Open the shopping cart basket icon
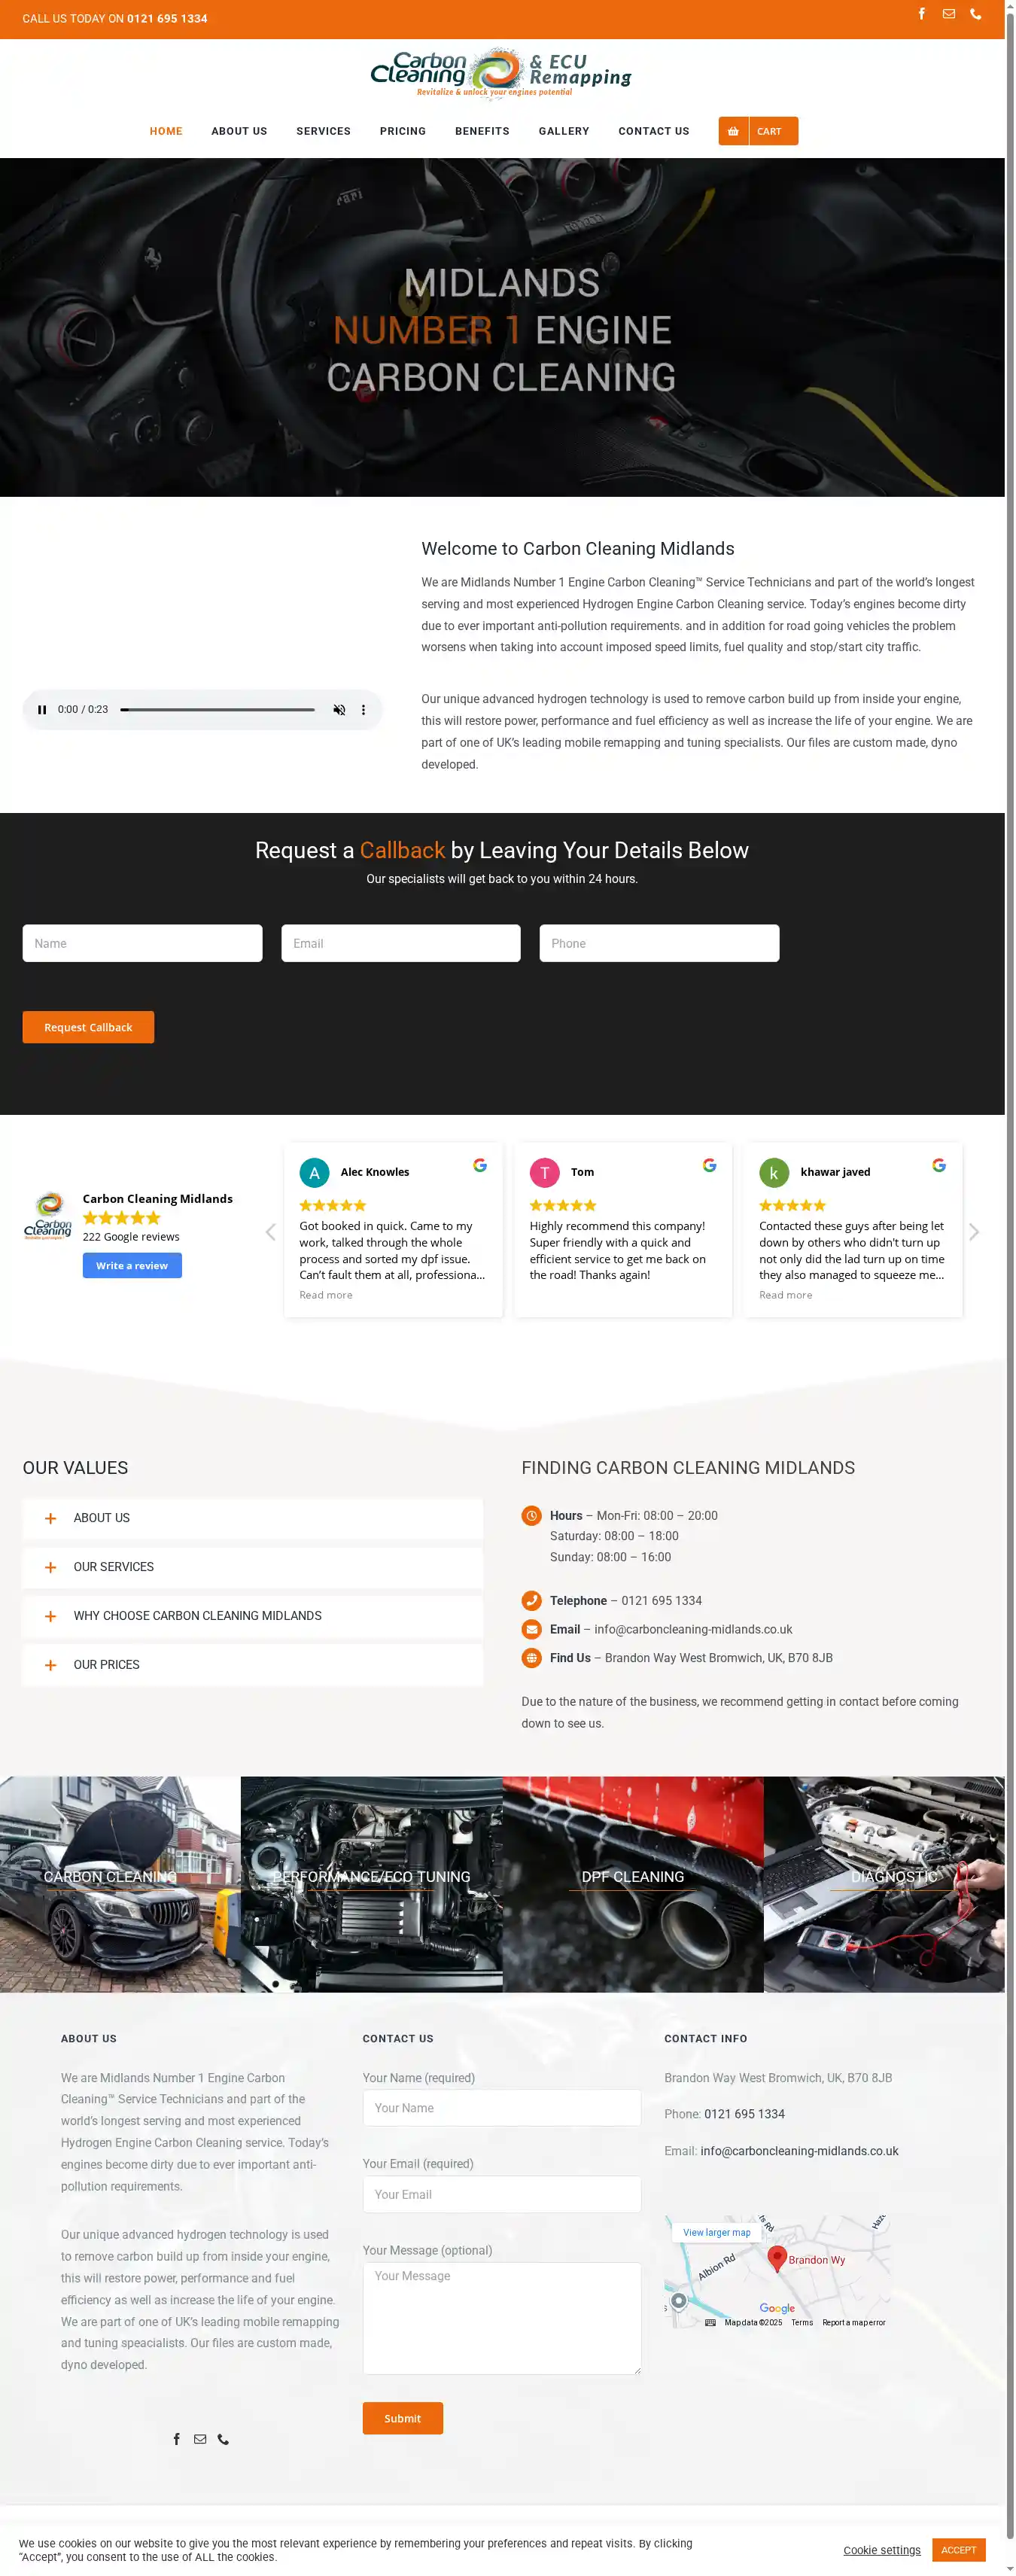 click(x=733, y=131)
